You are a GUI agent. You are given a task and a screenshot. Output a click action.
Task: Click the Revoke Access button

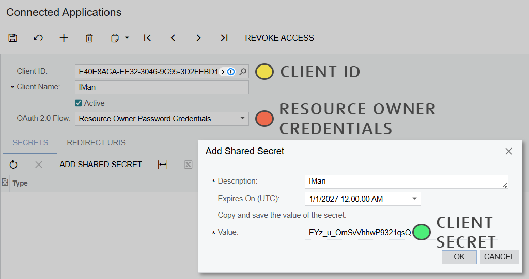[279, 38]
